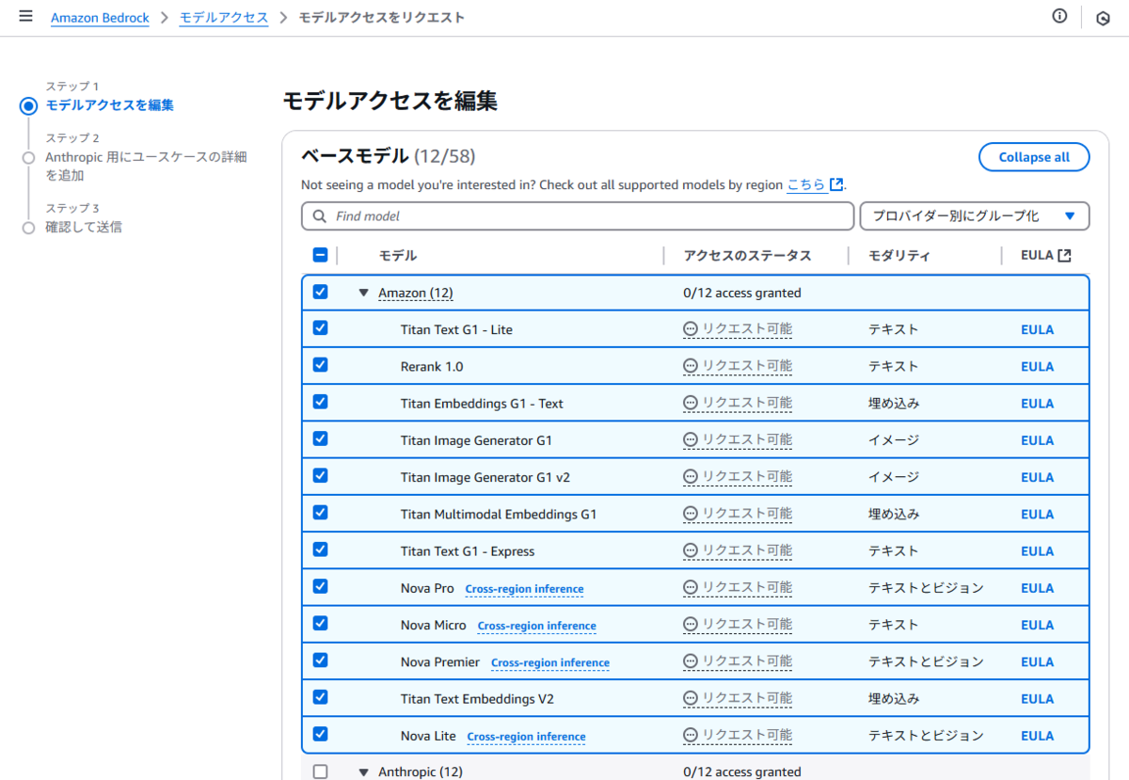Click status icon in Titan Image Generator G1 v2 row
This screenshot has height=780, width=1129.
(x=691, y=477)
